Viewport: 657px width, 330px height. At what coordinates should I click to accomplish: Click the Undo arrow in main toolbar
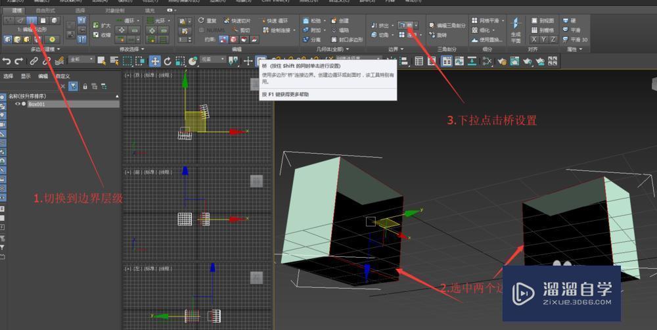coord(7,61)
